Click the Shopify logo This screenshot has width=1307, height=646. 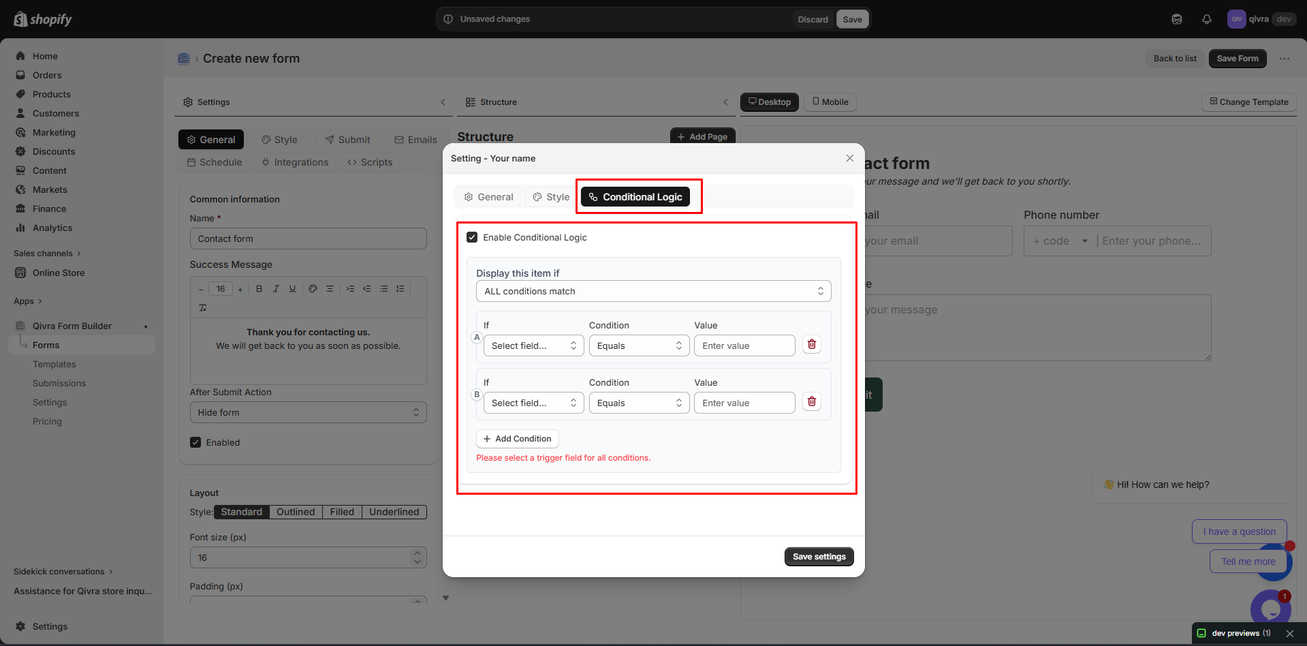43,19
